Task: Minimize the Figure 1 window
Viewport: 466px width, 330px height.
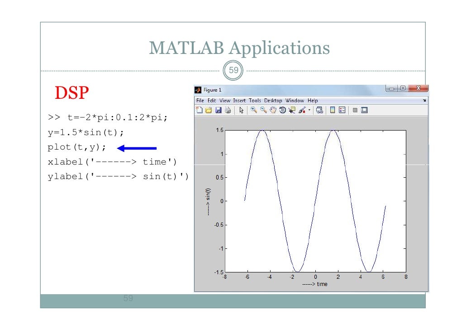Action: 392,88
